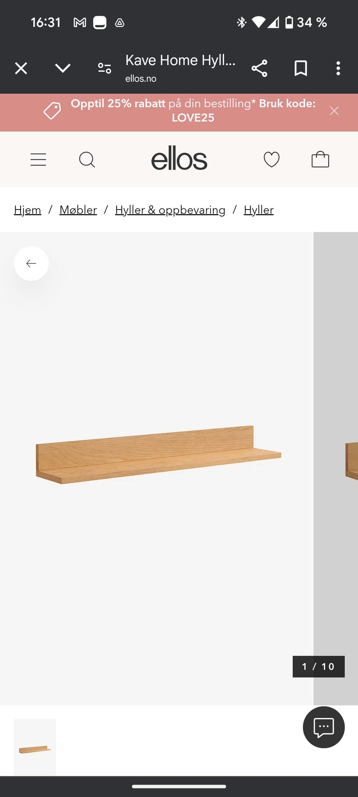This screenshot has width=358, height=797.
Task: Go to Møbler breadcrumb
Action: (78, 210)
